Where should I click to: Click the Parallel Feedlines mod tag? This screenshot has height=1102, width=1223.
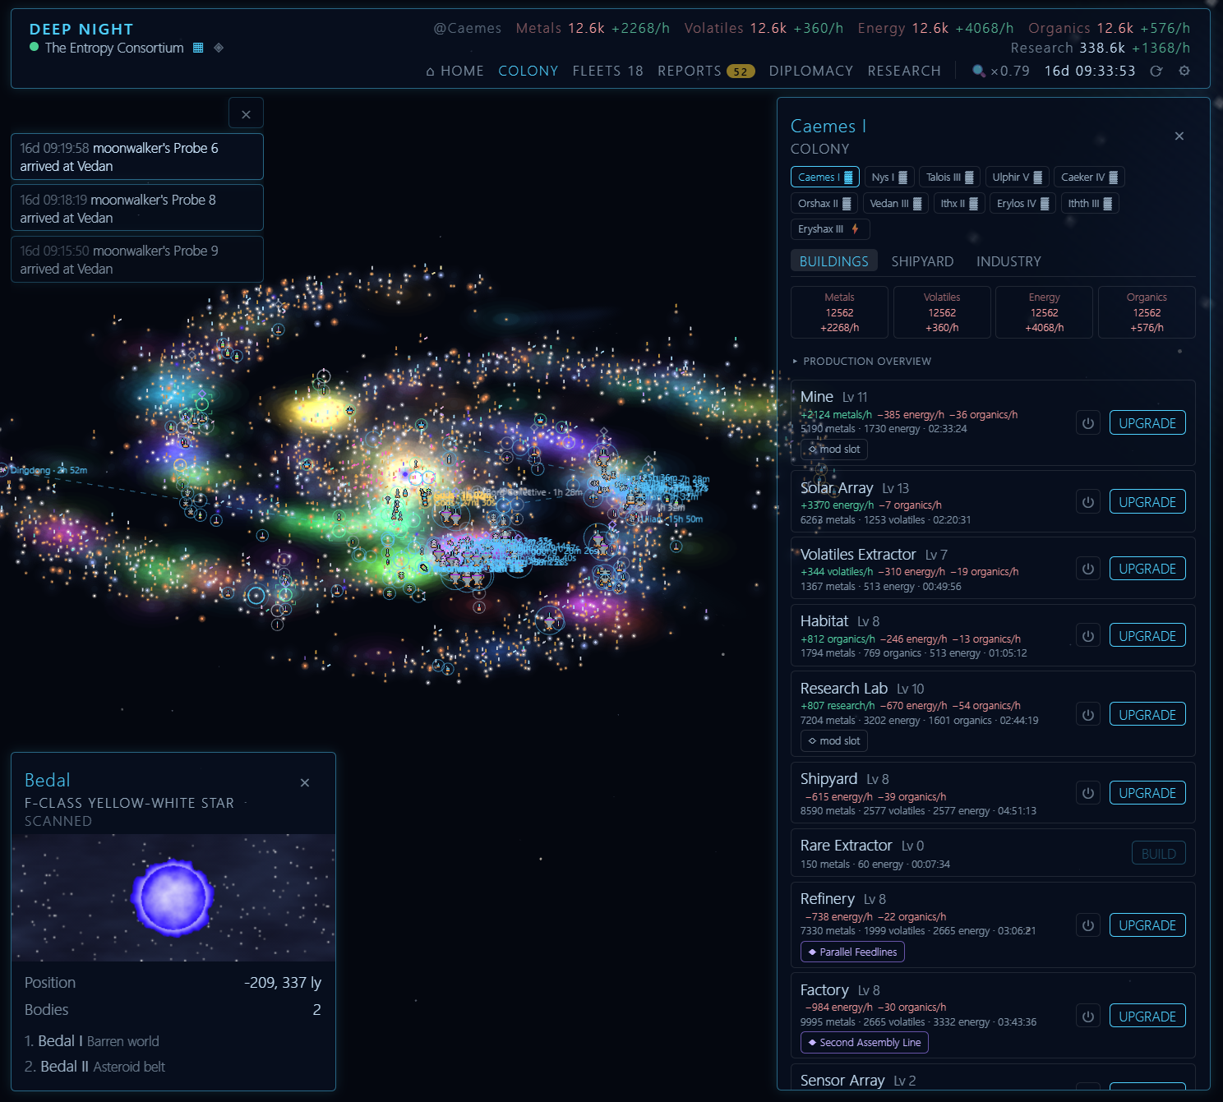852,952
